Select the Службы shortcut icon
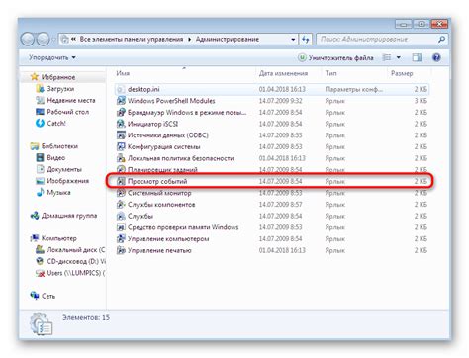Screen dimensions: 469x358 click(121, 216)
